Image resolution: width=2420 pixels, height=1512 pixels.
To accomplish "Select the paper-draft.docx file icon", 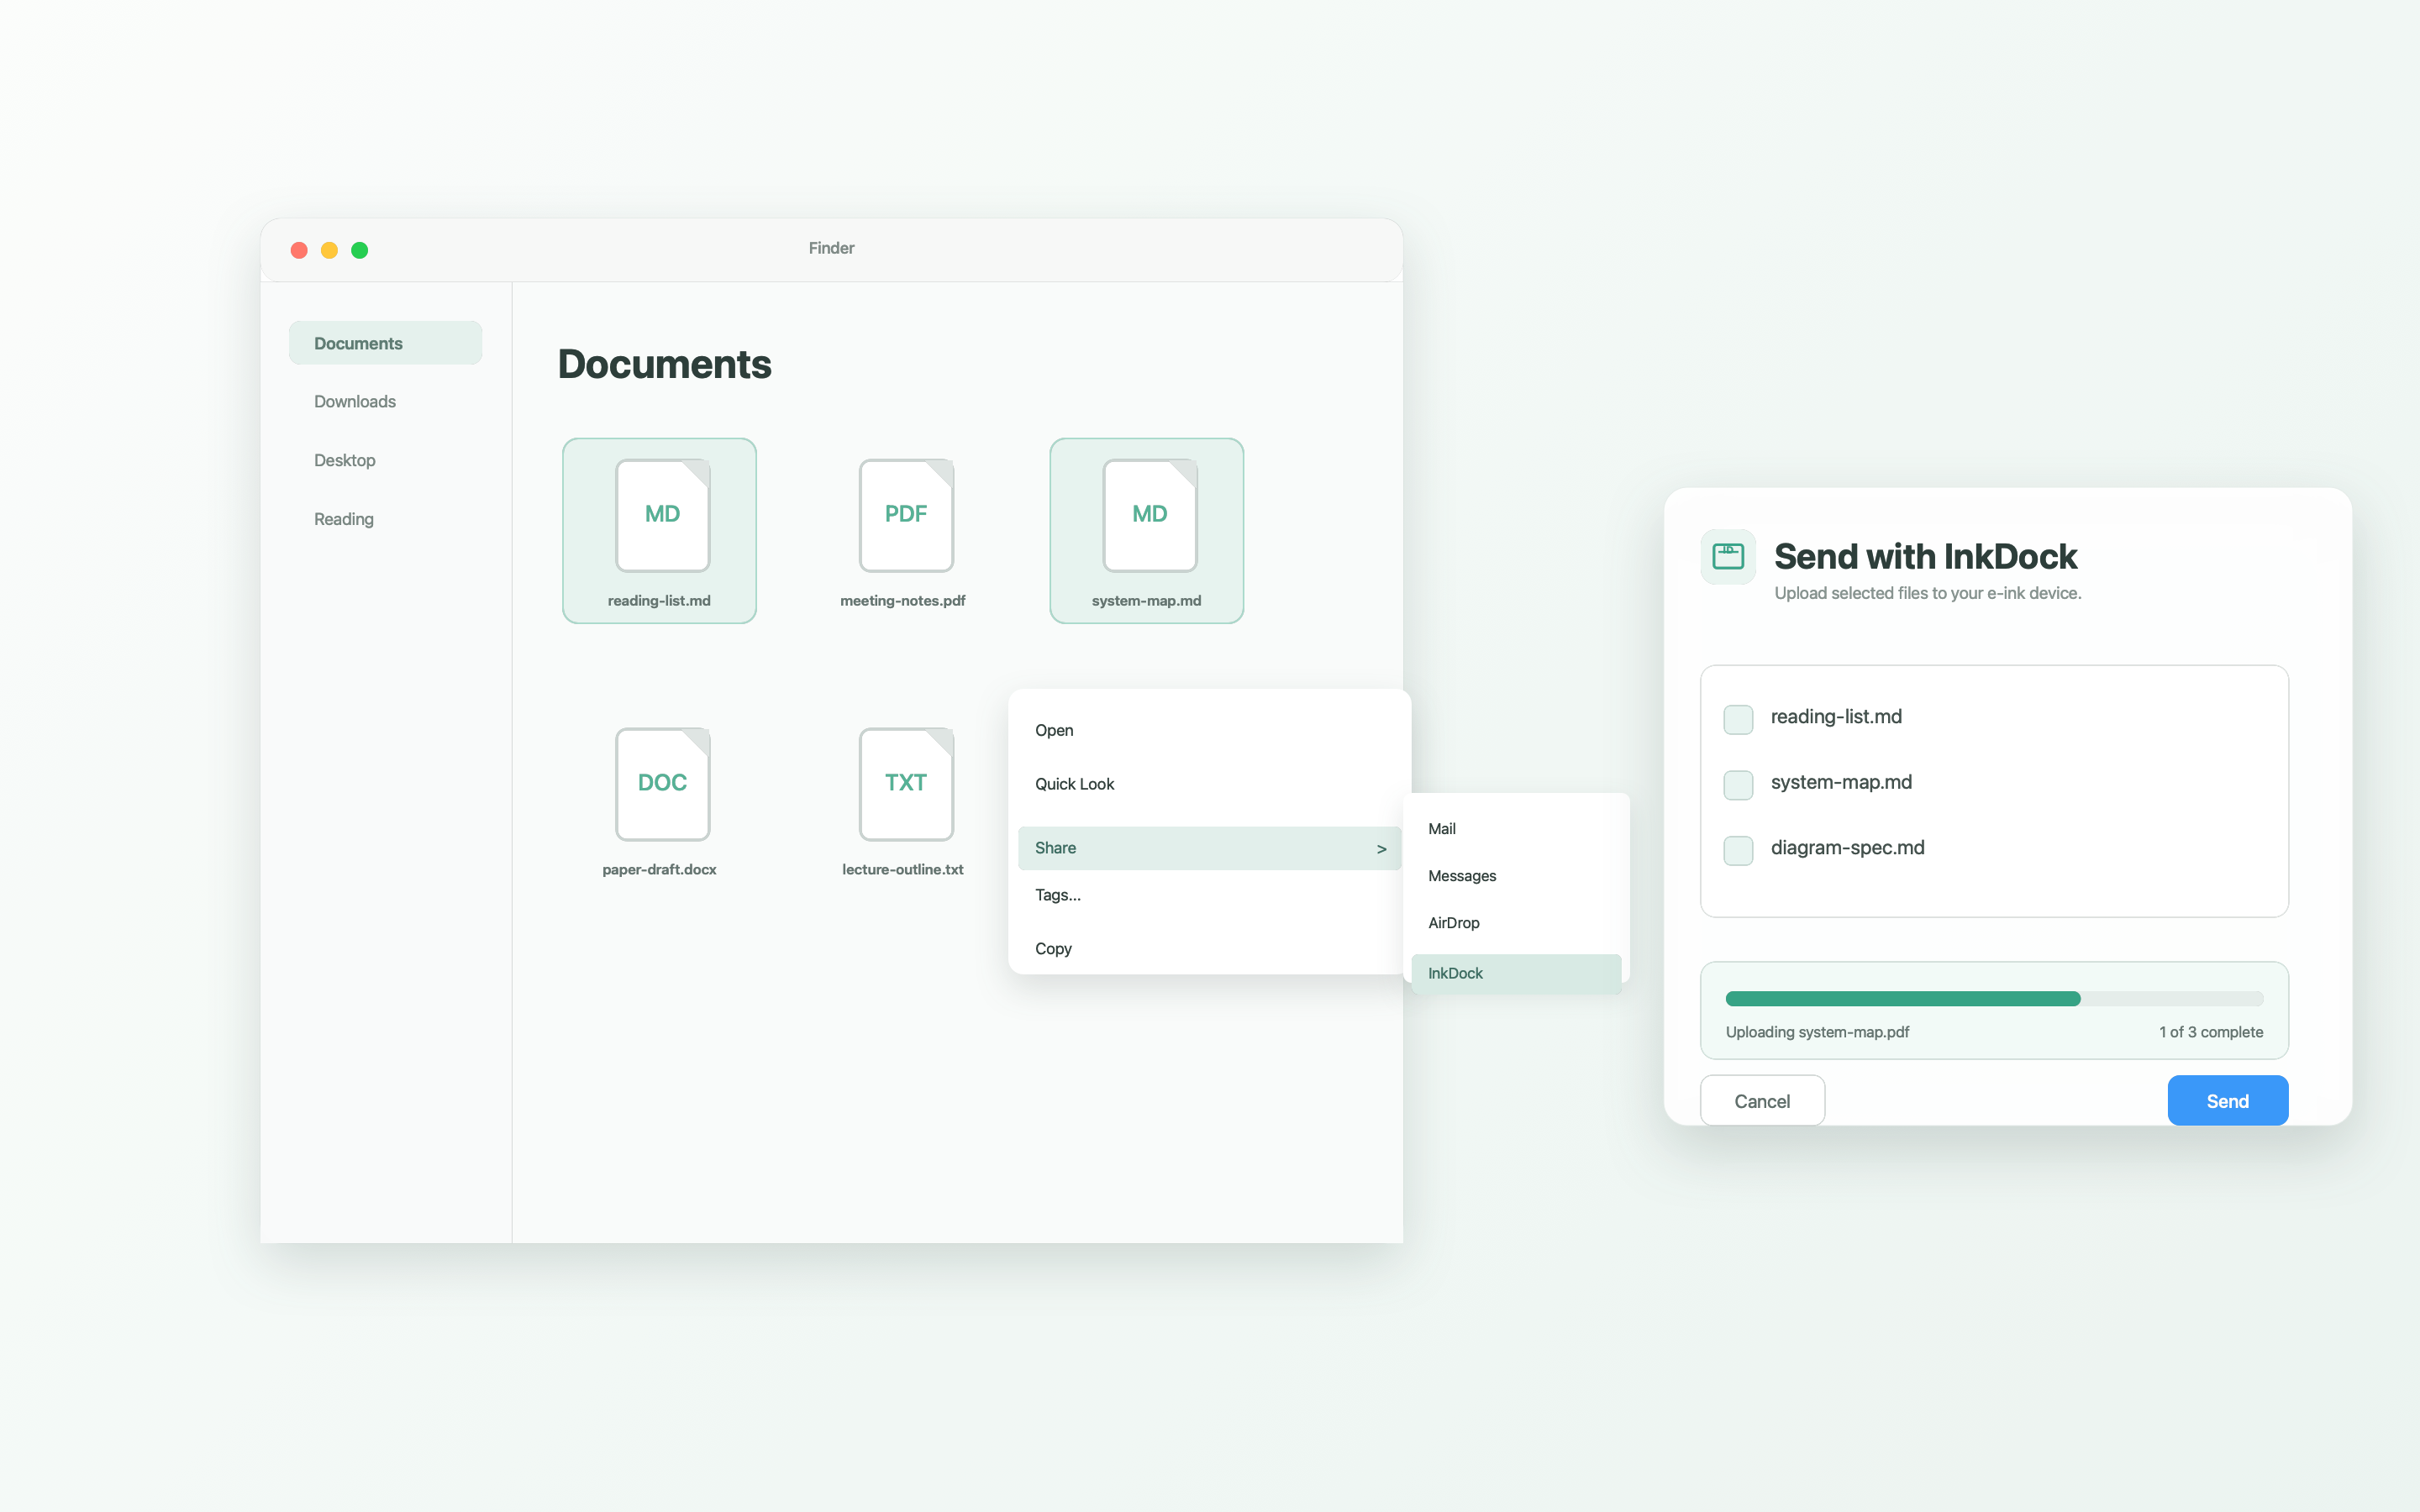I will [x=662, y=784].
